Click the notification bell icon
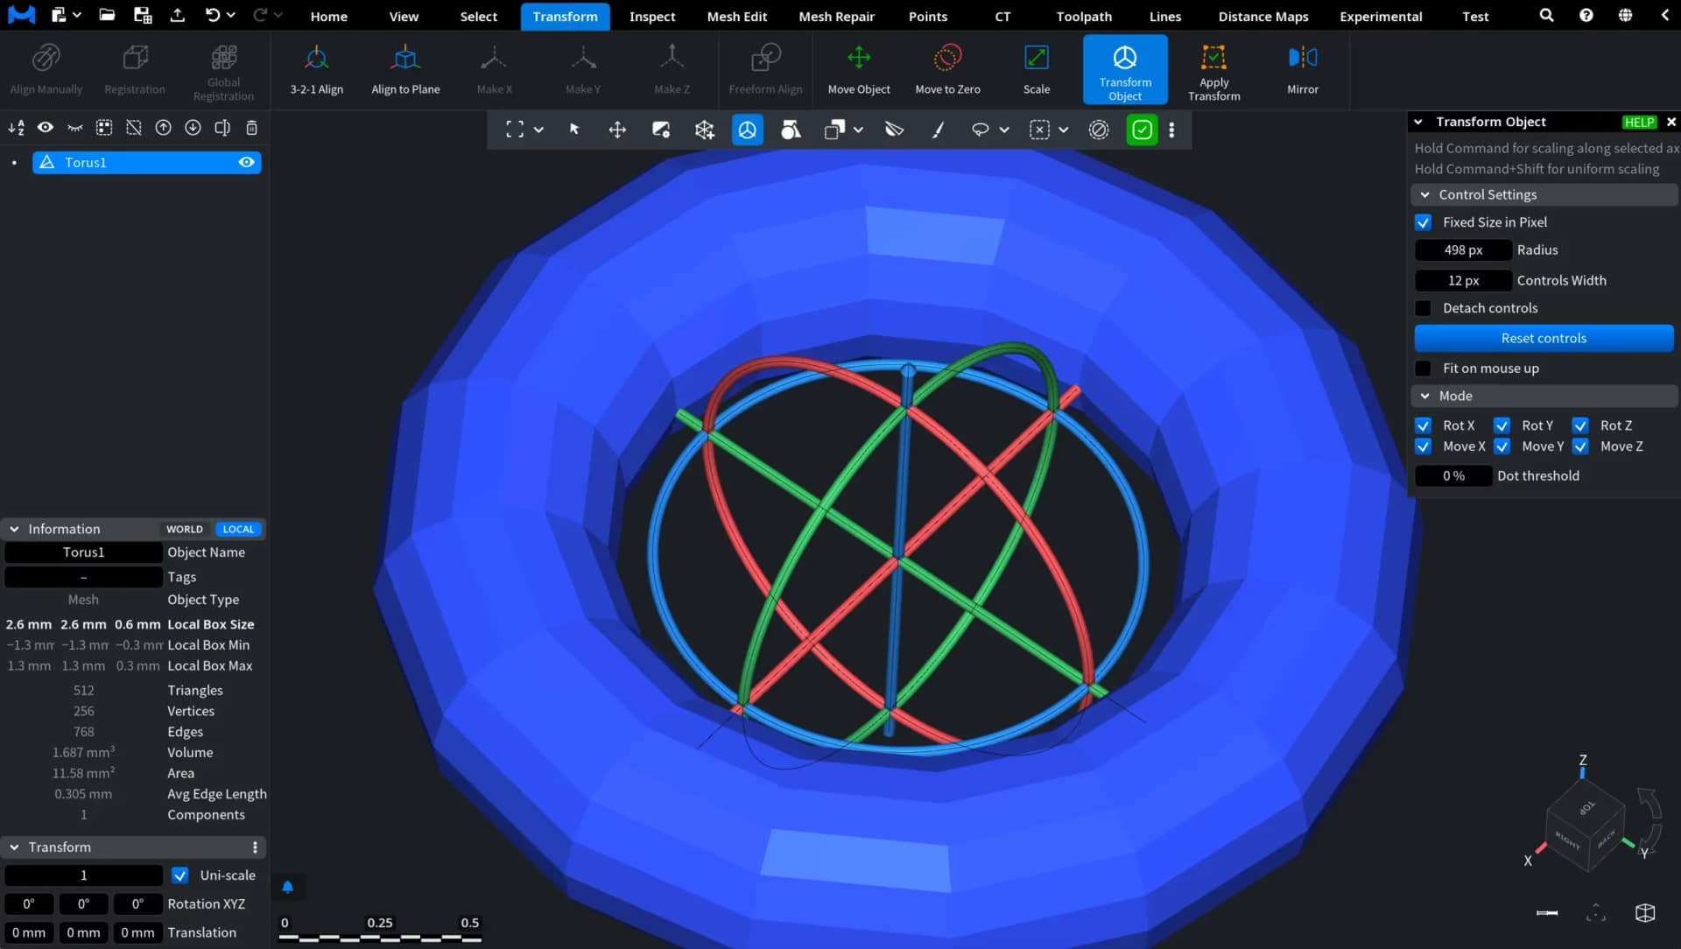Viewport: 1681px width, 949px height. [x=287, y=887]
